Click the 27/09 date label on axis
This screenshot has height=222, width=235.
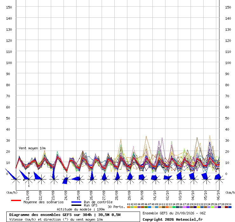[x=104, y=195]
